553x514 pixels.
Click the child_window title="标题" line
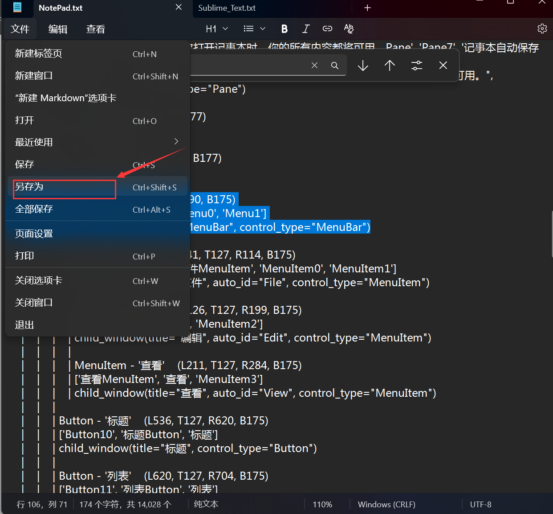(x=188, y=448)
